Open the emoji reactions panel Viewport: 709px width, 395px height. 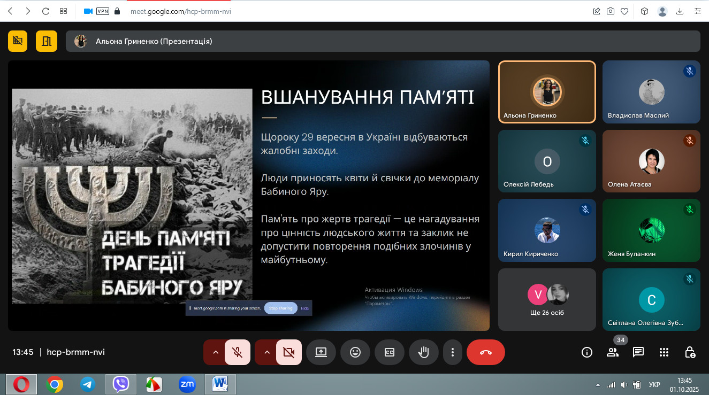pos(355,352)
